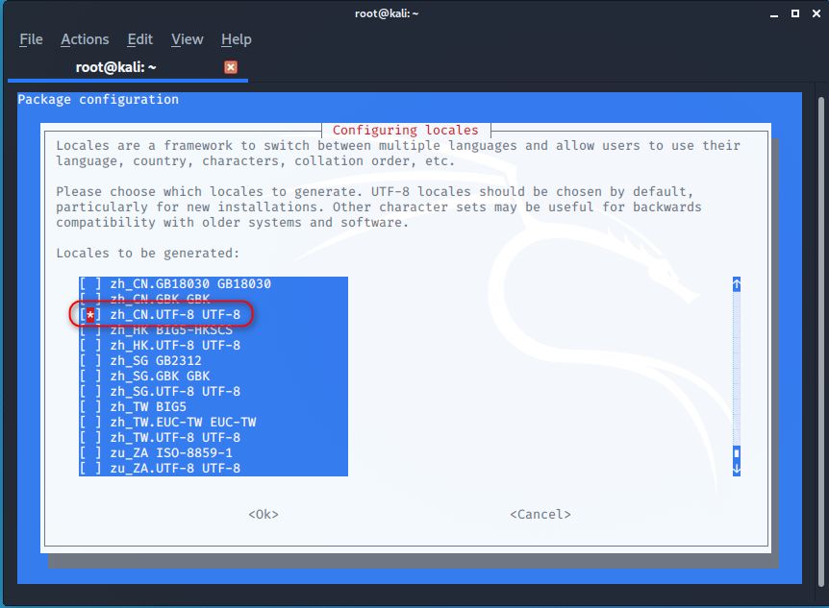
Task: Click the scrollbar up arrow
Action: point(736,284)
